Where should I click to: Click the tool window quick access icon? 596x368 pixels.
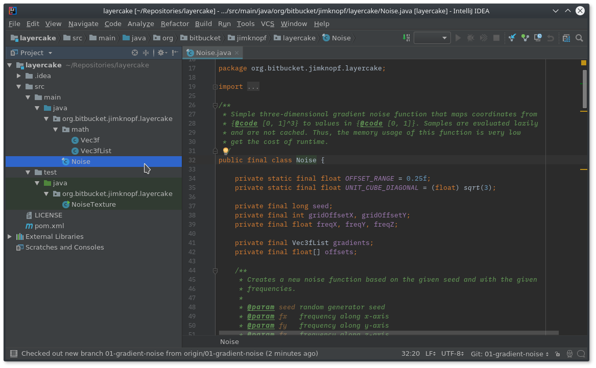[x=14, y=354]
